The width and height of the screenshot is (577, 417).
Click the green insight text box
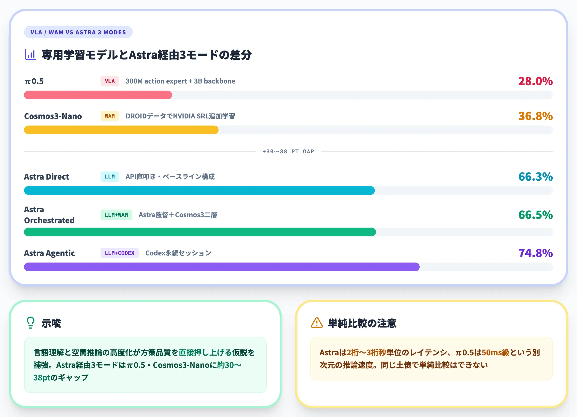tap(145, 365)
